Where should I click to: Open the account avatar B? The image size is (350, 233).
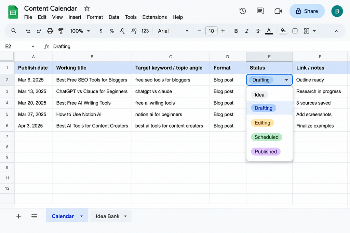(337, 11)
